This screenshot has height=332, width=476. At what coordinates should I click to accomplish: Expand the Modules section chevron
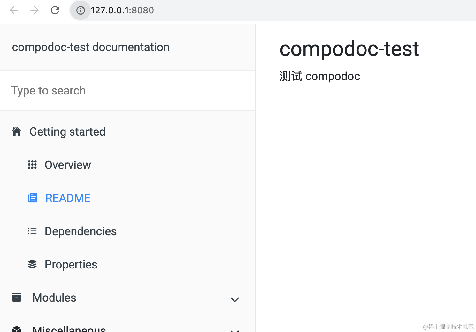235,299
